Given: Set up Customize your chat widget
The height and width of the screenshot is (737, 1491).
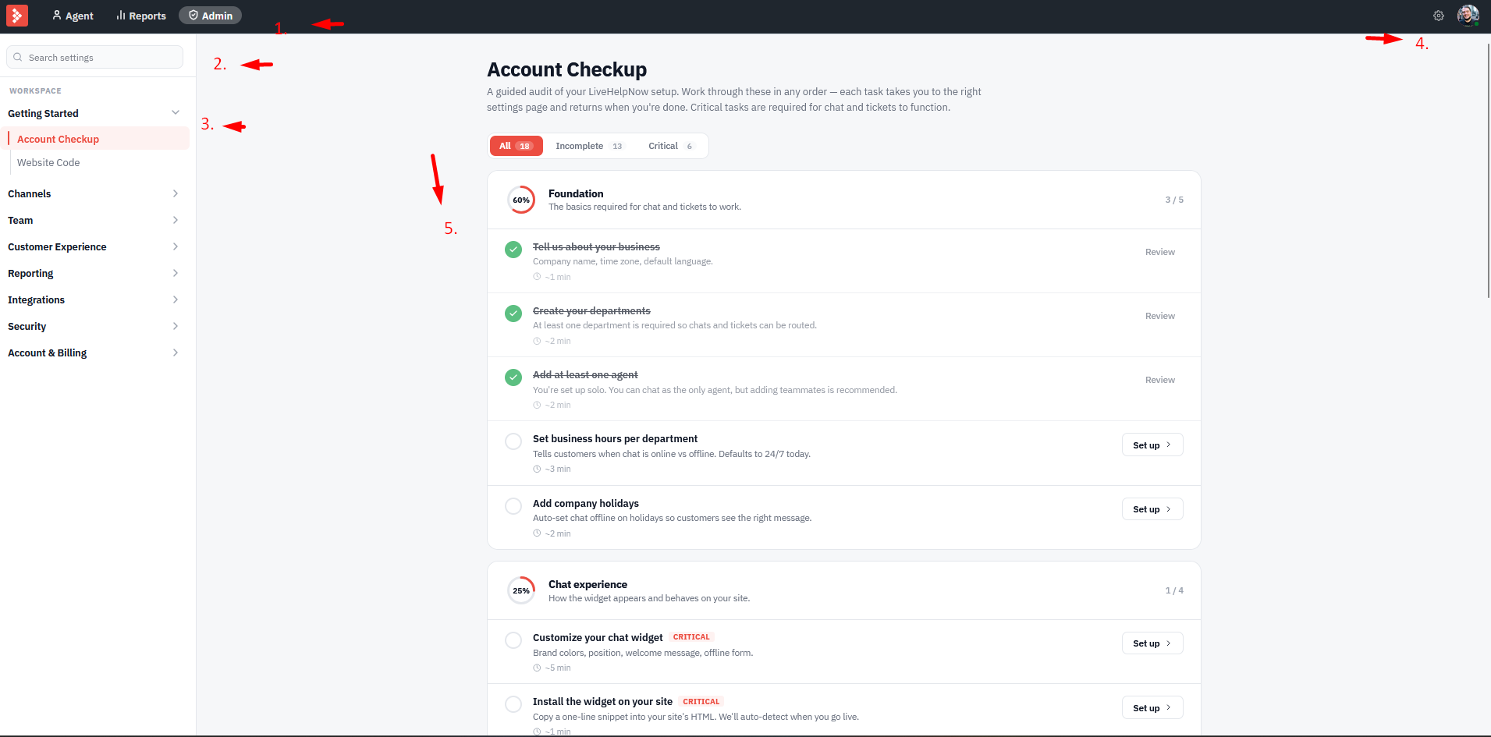Looking at the screenshot, I should pyautogui.click(x=1152, y=643).
